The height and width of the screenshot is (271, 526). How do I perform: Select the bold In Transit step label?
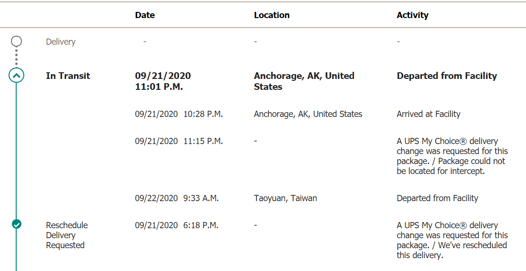pos(68,76)
